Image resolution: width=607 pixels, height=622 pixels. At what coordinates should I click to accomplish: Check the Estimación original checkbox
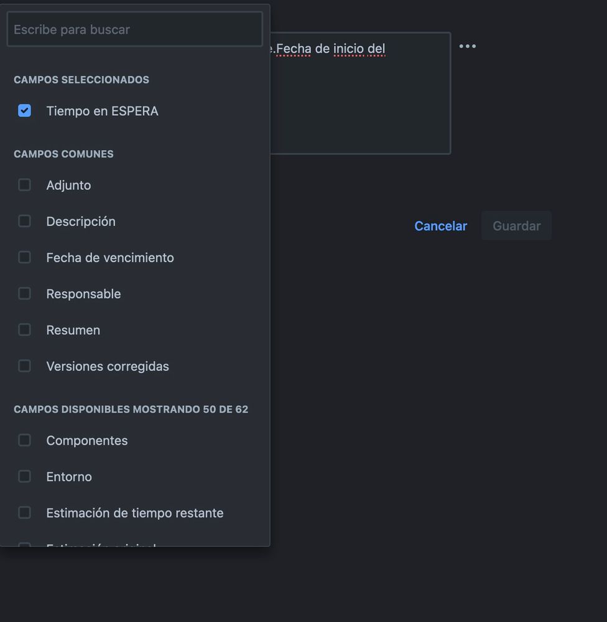click(24, 546)
